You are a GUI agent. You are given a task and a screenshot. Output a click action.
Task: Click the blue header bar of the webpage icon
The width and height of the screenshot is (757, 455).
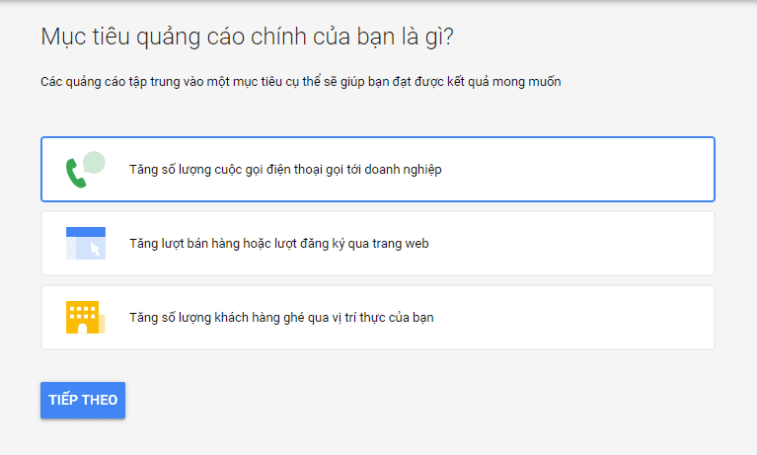(x=85, y=231)
